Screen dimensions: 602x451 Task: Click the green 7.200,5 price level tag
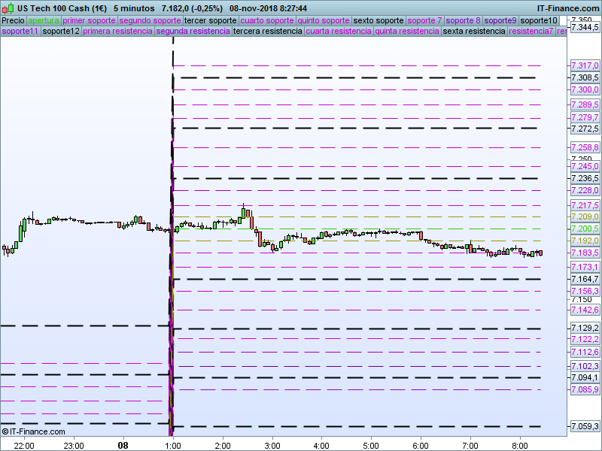[585, 229]
